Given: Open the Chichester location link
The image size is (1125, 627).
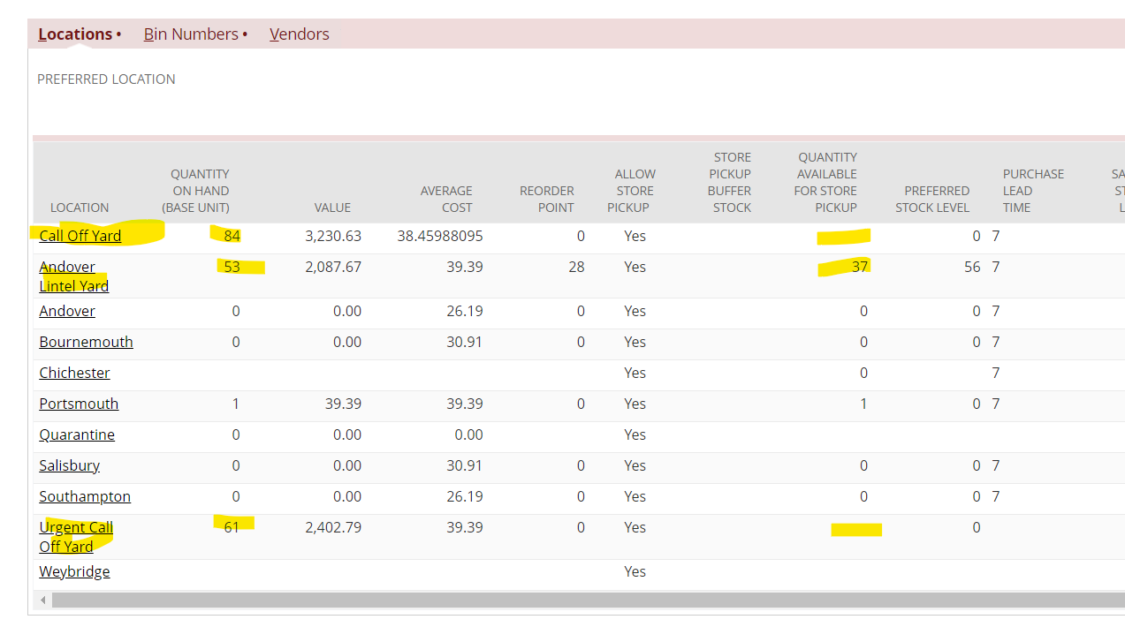Looking at the screenshot, I should tap(74, 373).
